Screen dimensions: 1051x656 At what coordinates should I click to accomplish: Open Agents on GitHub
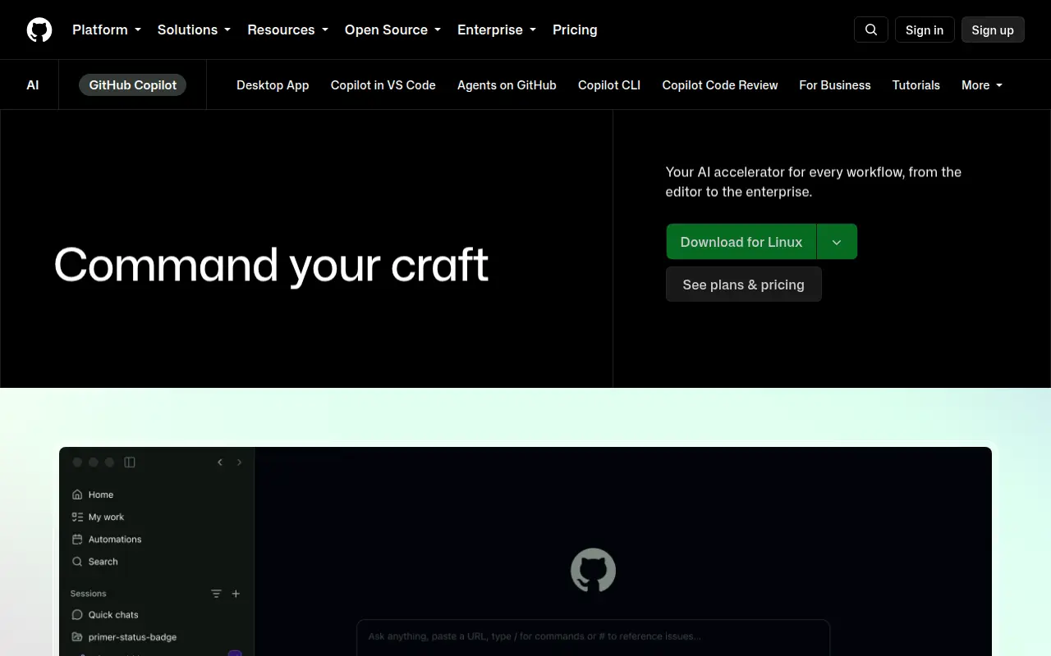[507, 85]
